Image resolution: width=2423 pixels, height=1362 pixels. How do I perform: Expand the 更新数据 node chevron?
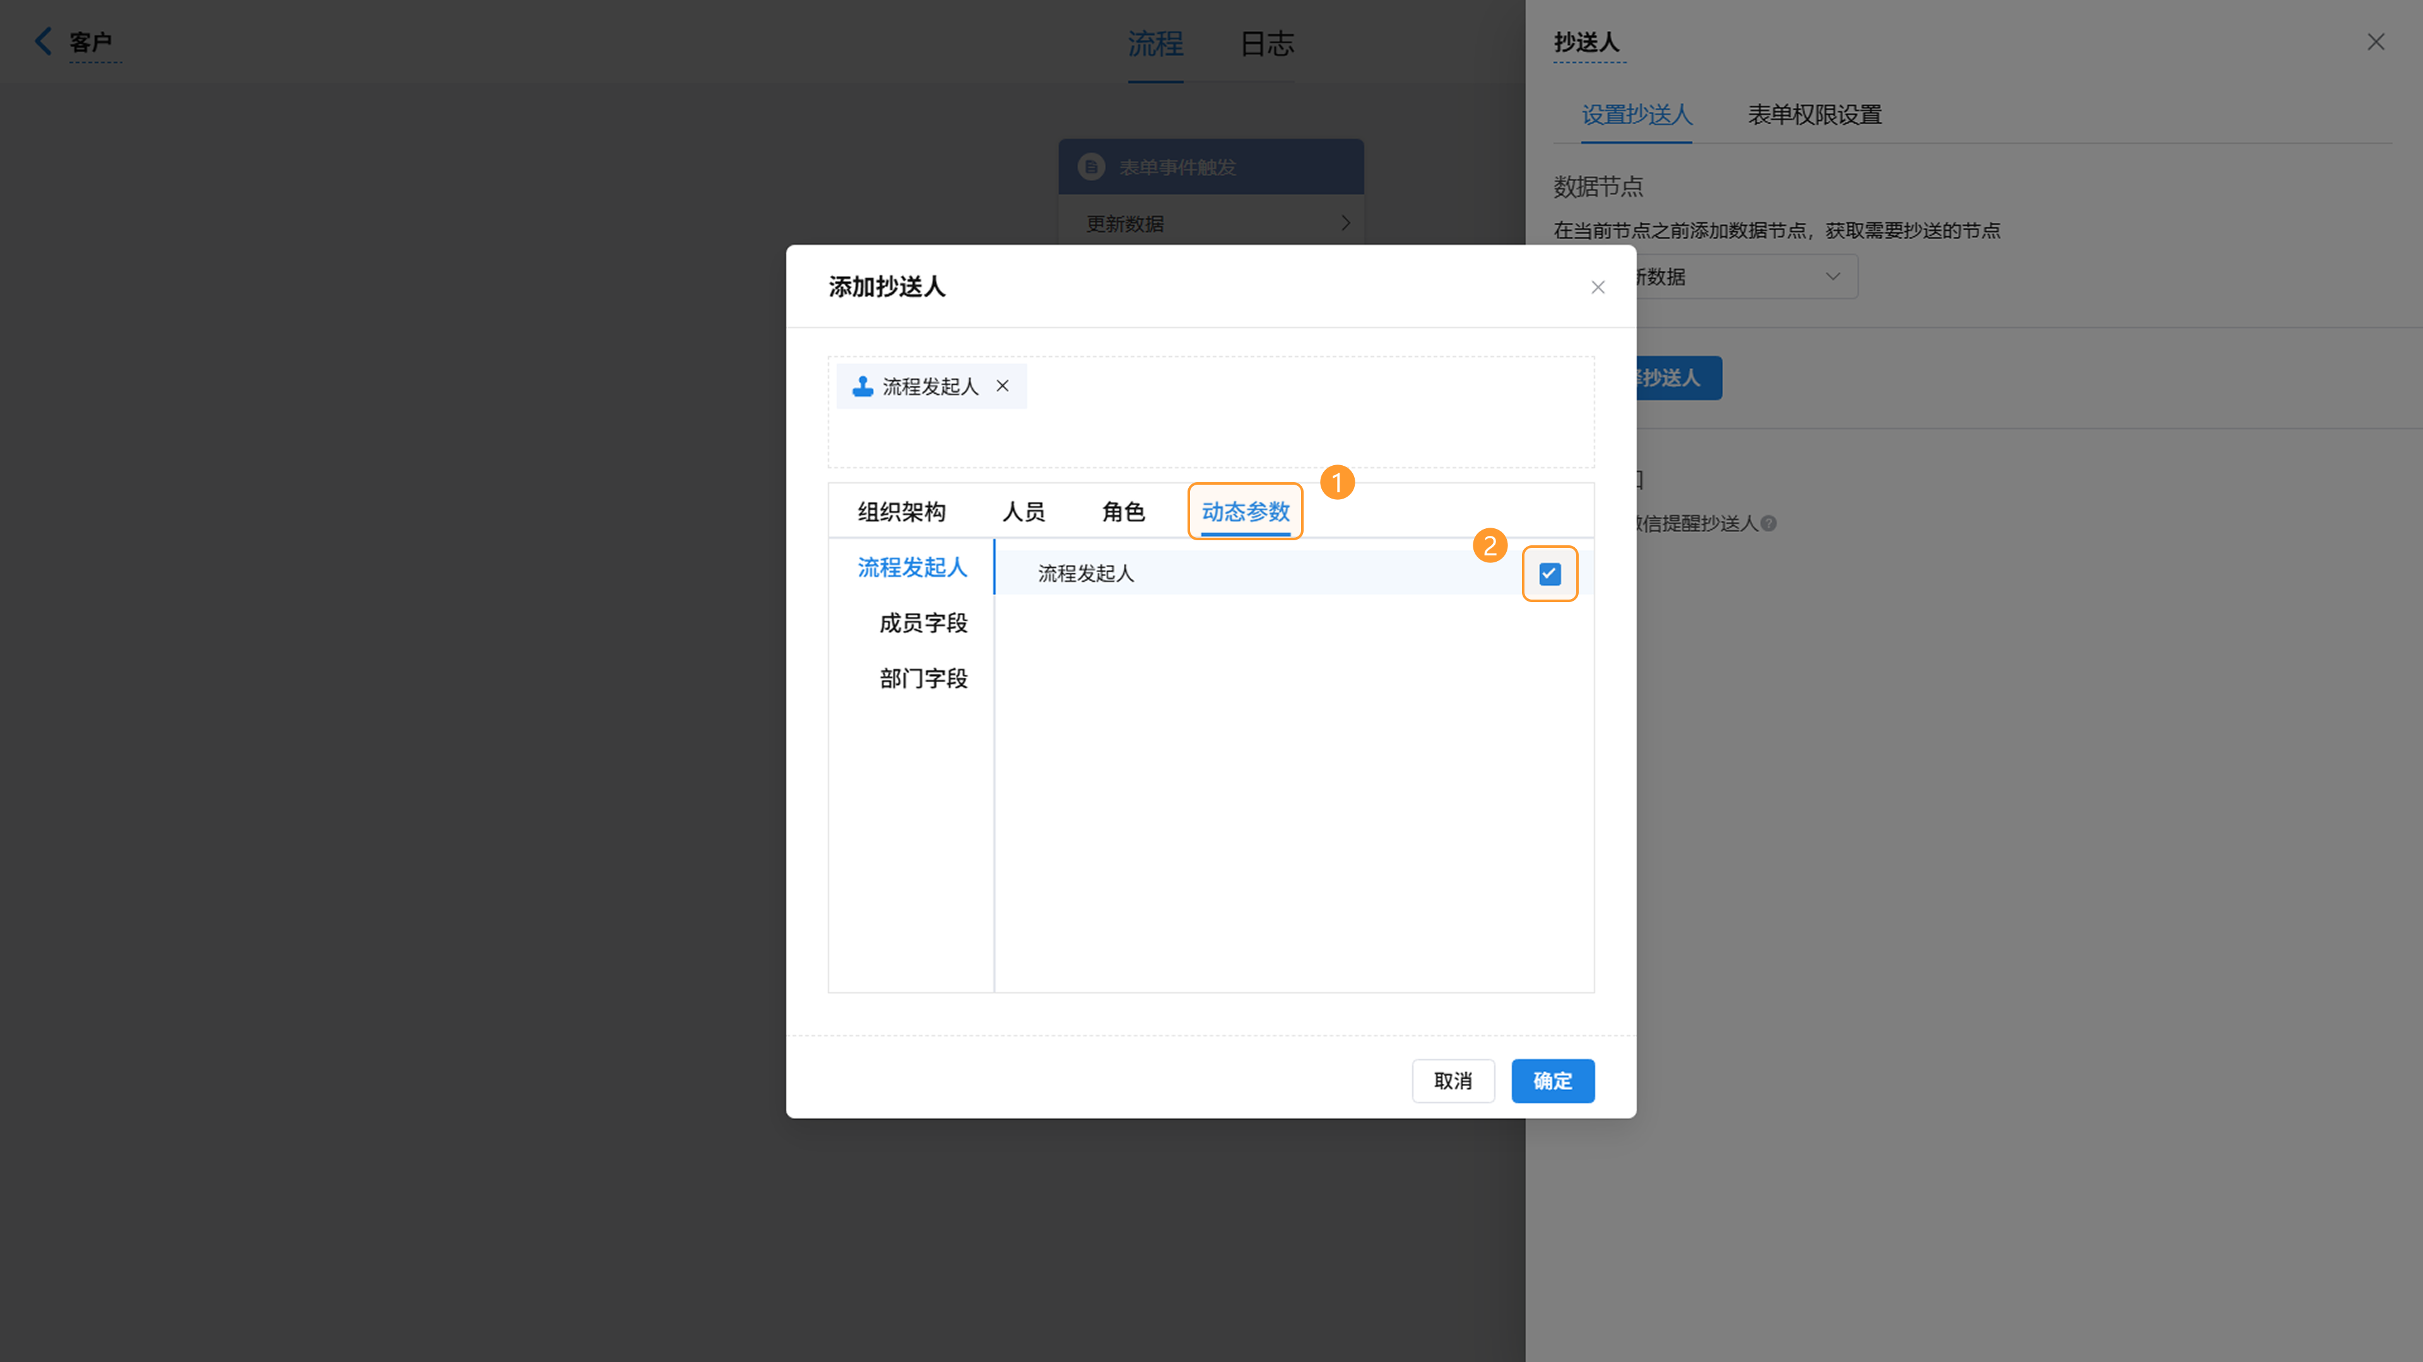click(1345, 223)
